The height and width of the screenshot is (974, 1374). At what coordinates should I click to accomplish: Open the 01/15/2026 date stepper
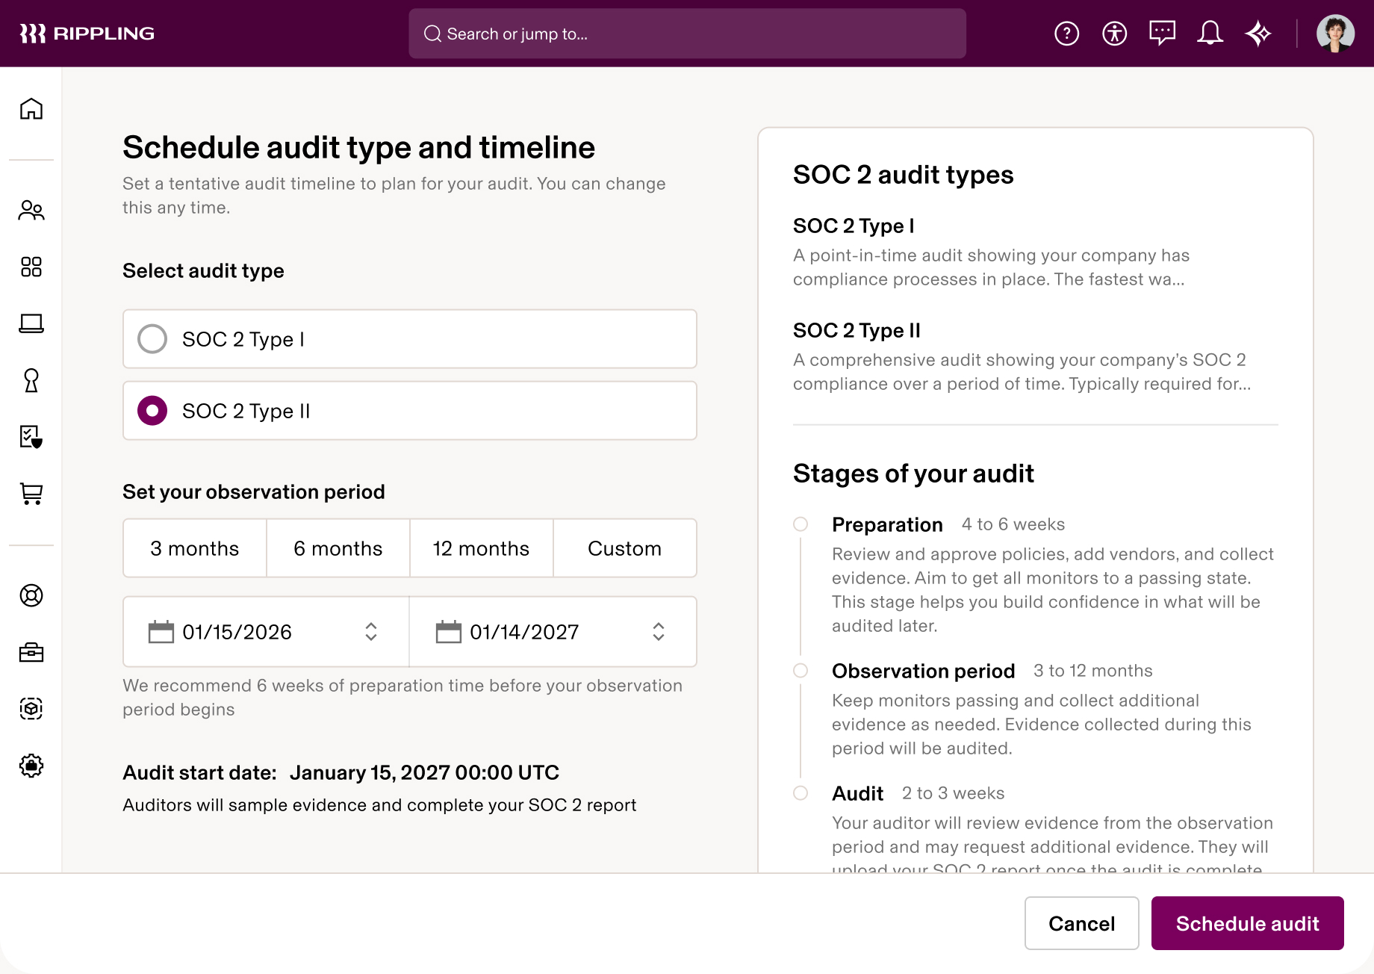(x=371, y=632)
